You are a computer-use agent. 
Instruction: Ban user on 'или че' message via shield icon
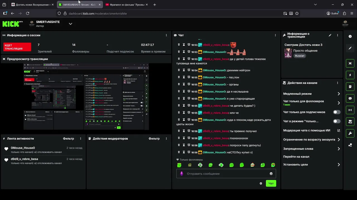pos(189,113)
